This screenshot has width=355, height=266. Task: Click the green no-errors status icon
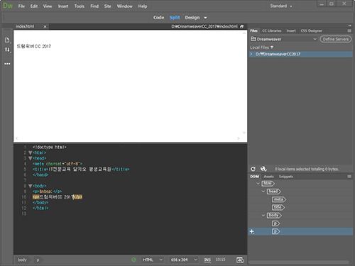coord(133,260)
